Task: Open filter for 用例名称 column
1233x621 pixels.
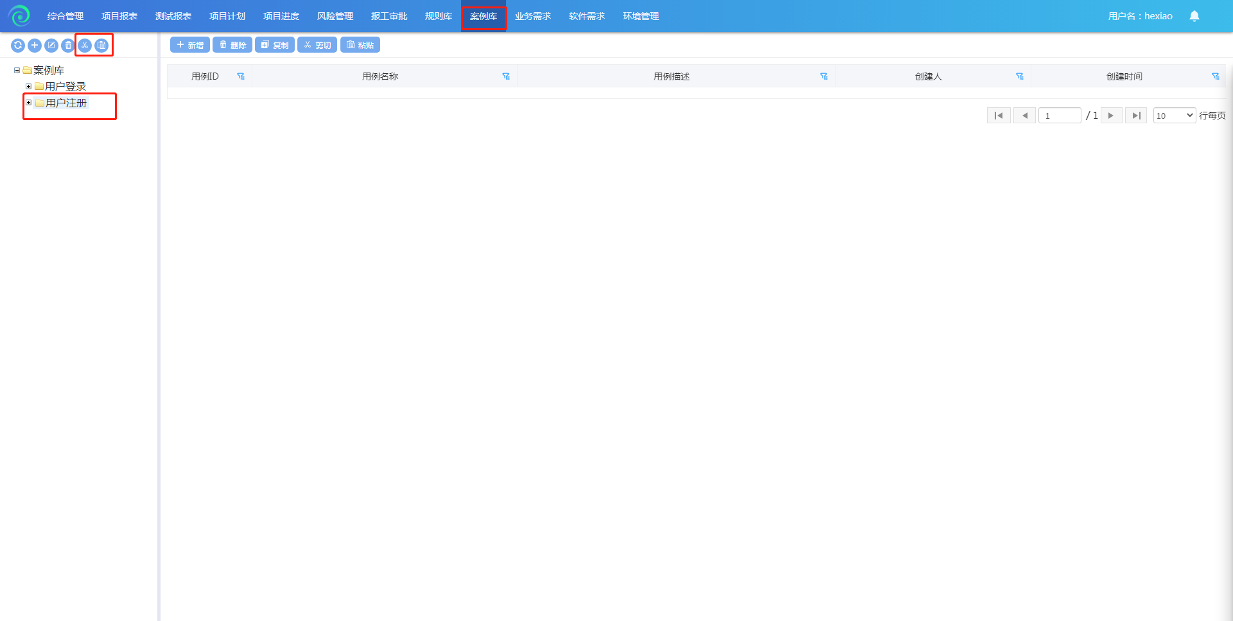Action: [506, 76]
